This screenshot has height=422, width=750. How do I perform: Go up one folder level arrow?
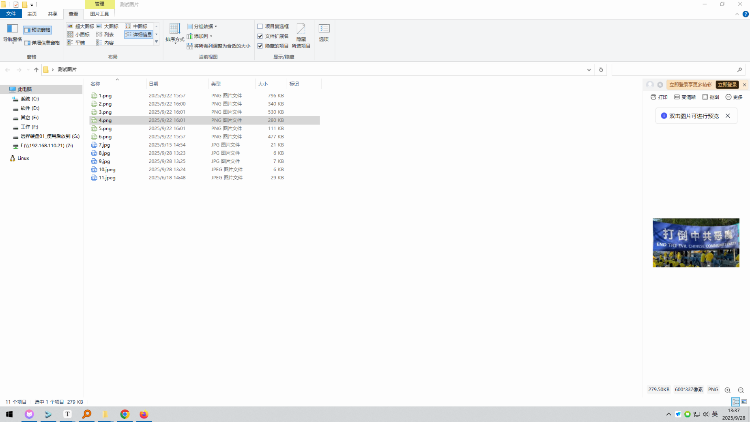36,70
